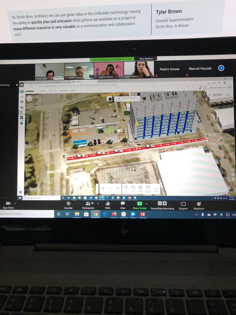This screenshot has height=315, width=236.
Task: Select Laura Patton video thumbnail
Action: [139, 70]
